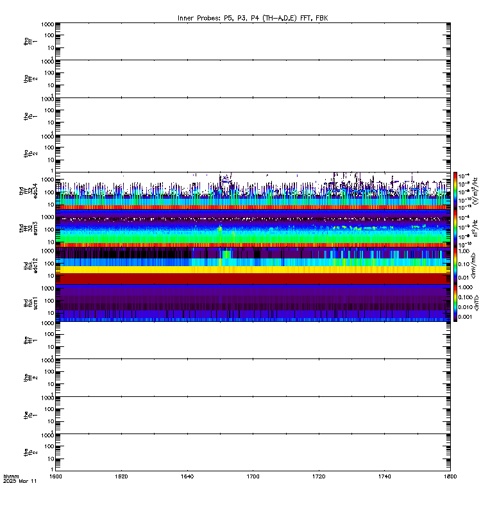Click inside the thd scm3 FFT spectrogram panel
The height and width of the screenshot is (513, 481).
(253, 228)
